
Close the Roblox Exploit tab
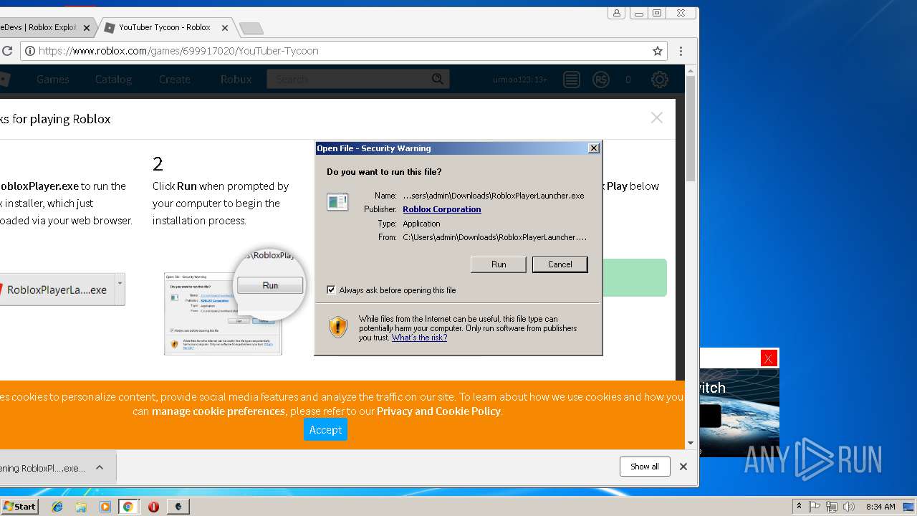[87, 28]
